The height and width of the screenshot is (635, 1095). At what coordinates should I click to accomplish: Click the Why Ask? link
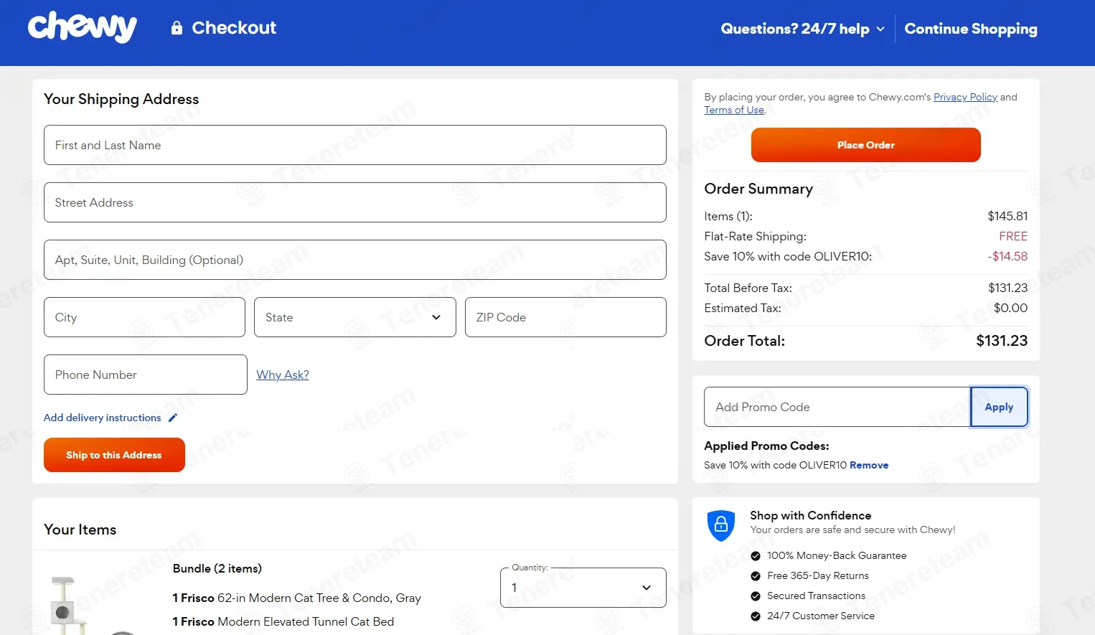click(x=283, y=375)
